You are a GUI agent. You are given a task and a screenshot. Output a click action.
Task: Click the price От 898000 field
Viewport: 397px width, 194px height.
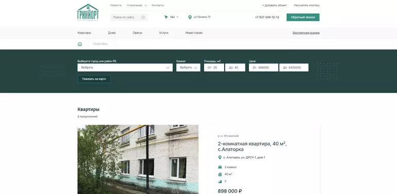pos(263,68)
